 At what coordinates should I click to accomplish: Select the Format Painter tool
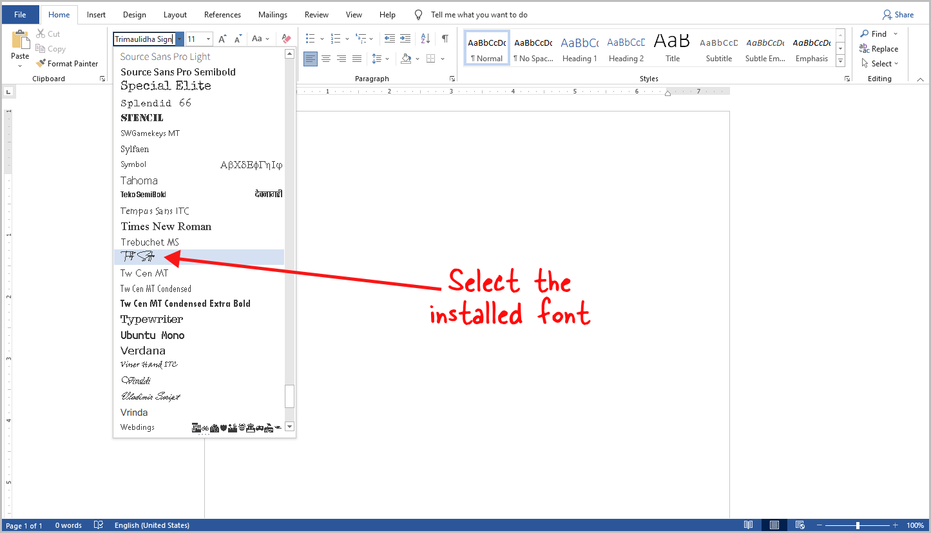coord(68,63)
